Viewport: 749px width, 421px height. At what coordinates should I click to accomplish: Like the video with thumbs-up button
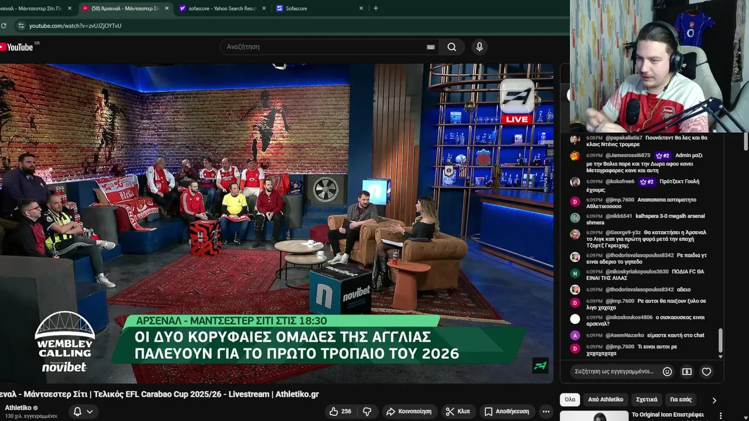340,411
